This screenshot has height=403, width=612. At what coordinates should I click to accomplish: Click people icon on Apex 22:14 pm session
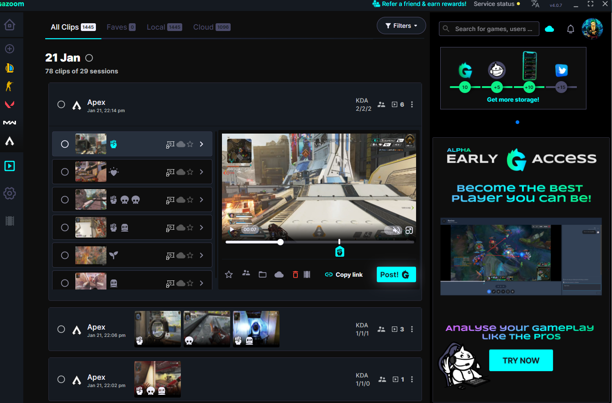pyautogui.click(x=382, y=104)
